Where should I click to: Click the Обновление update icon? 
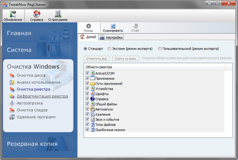click(13, 14)
